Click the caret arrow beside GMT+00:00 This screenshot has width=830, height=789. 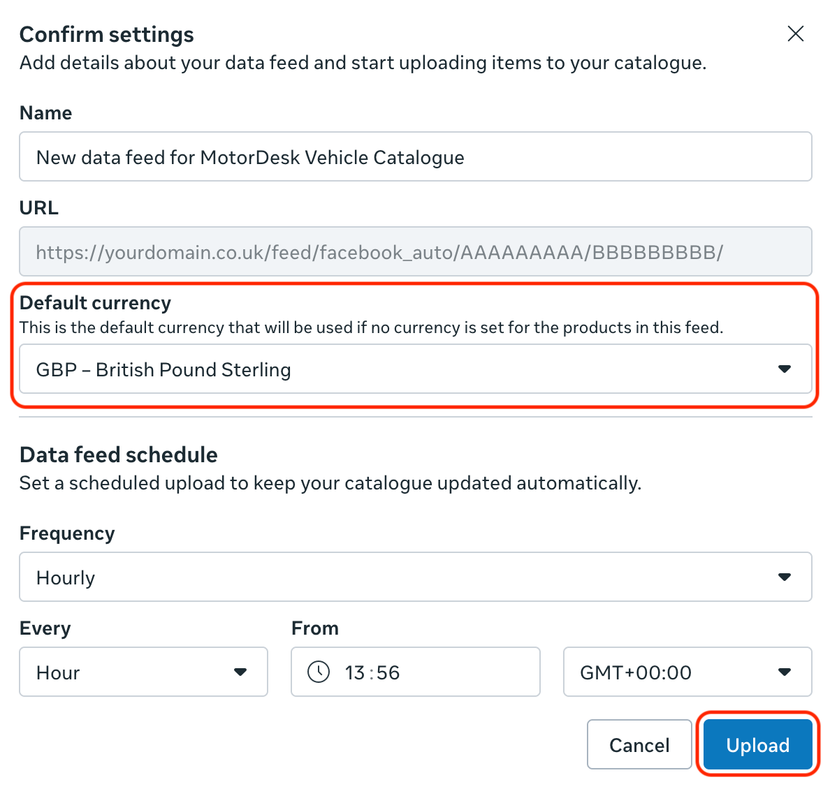[x=784, y=672]
